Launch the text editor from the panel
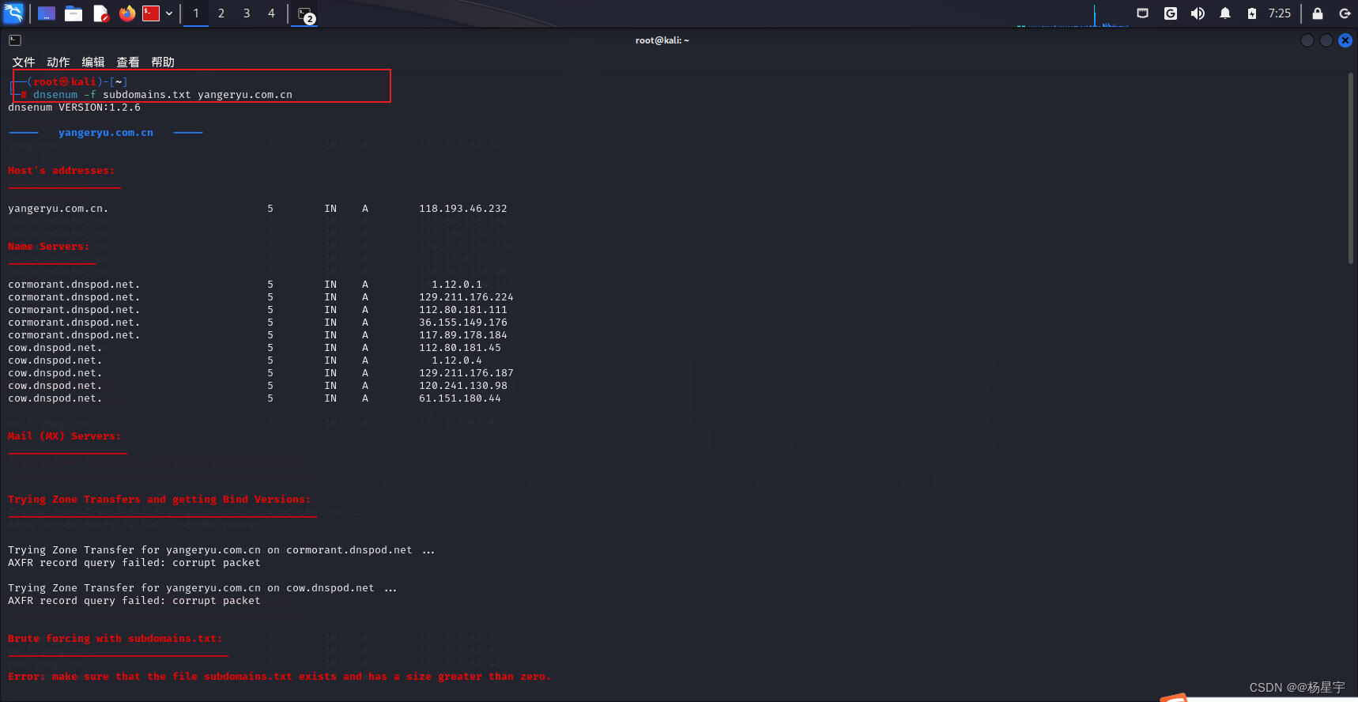Screen dimensions: 1358x702 (x=100, y=13)
